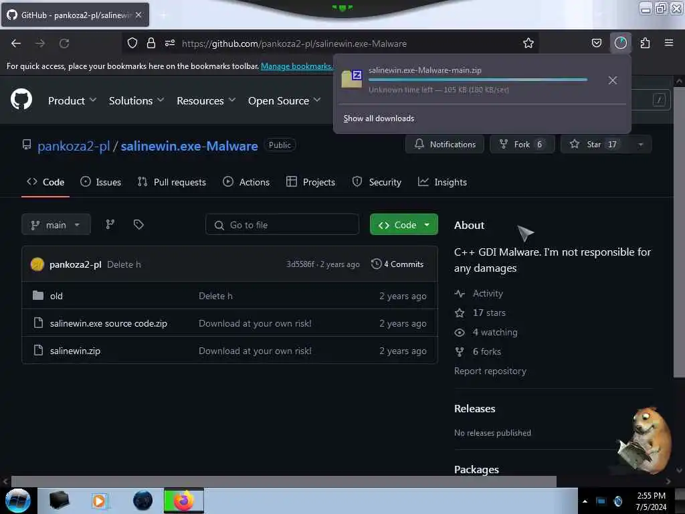Reload the current page
Viewport: 685px width, 514px height.
64,44
